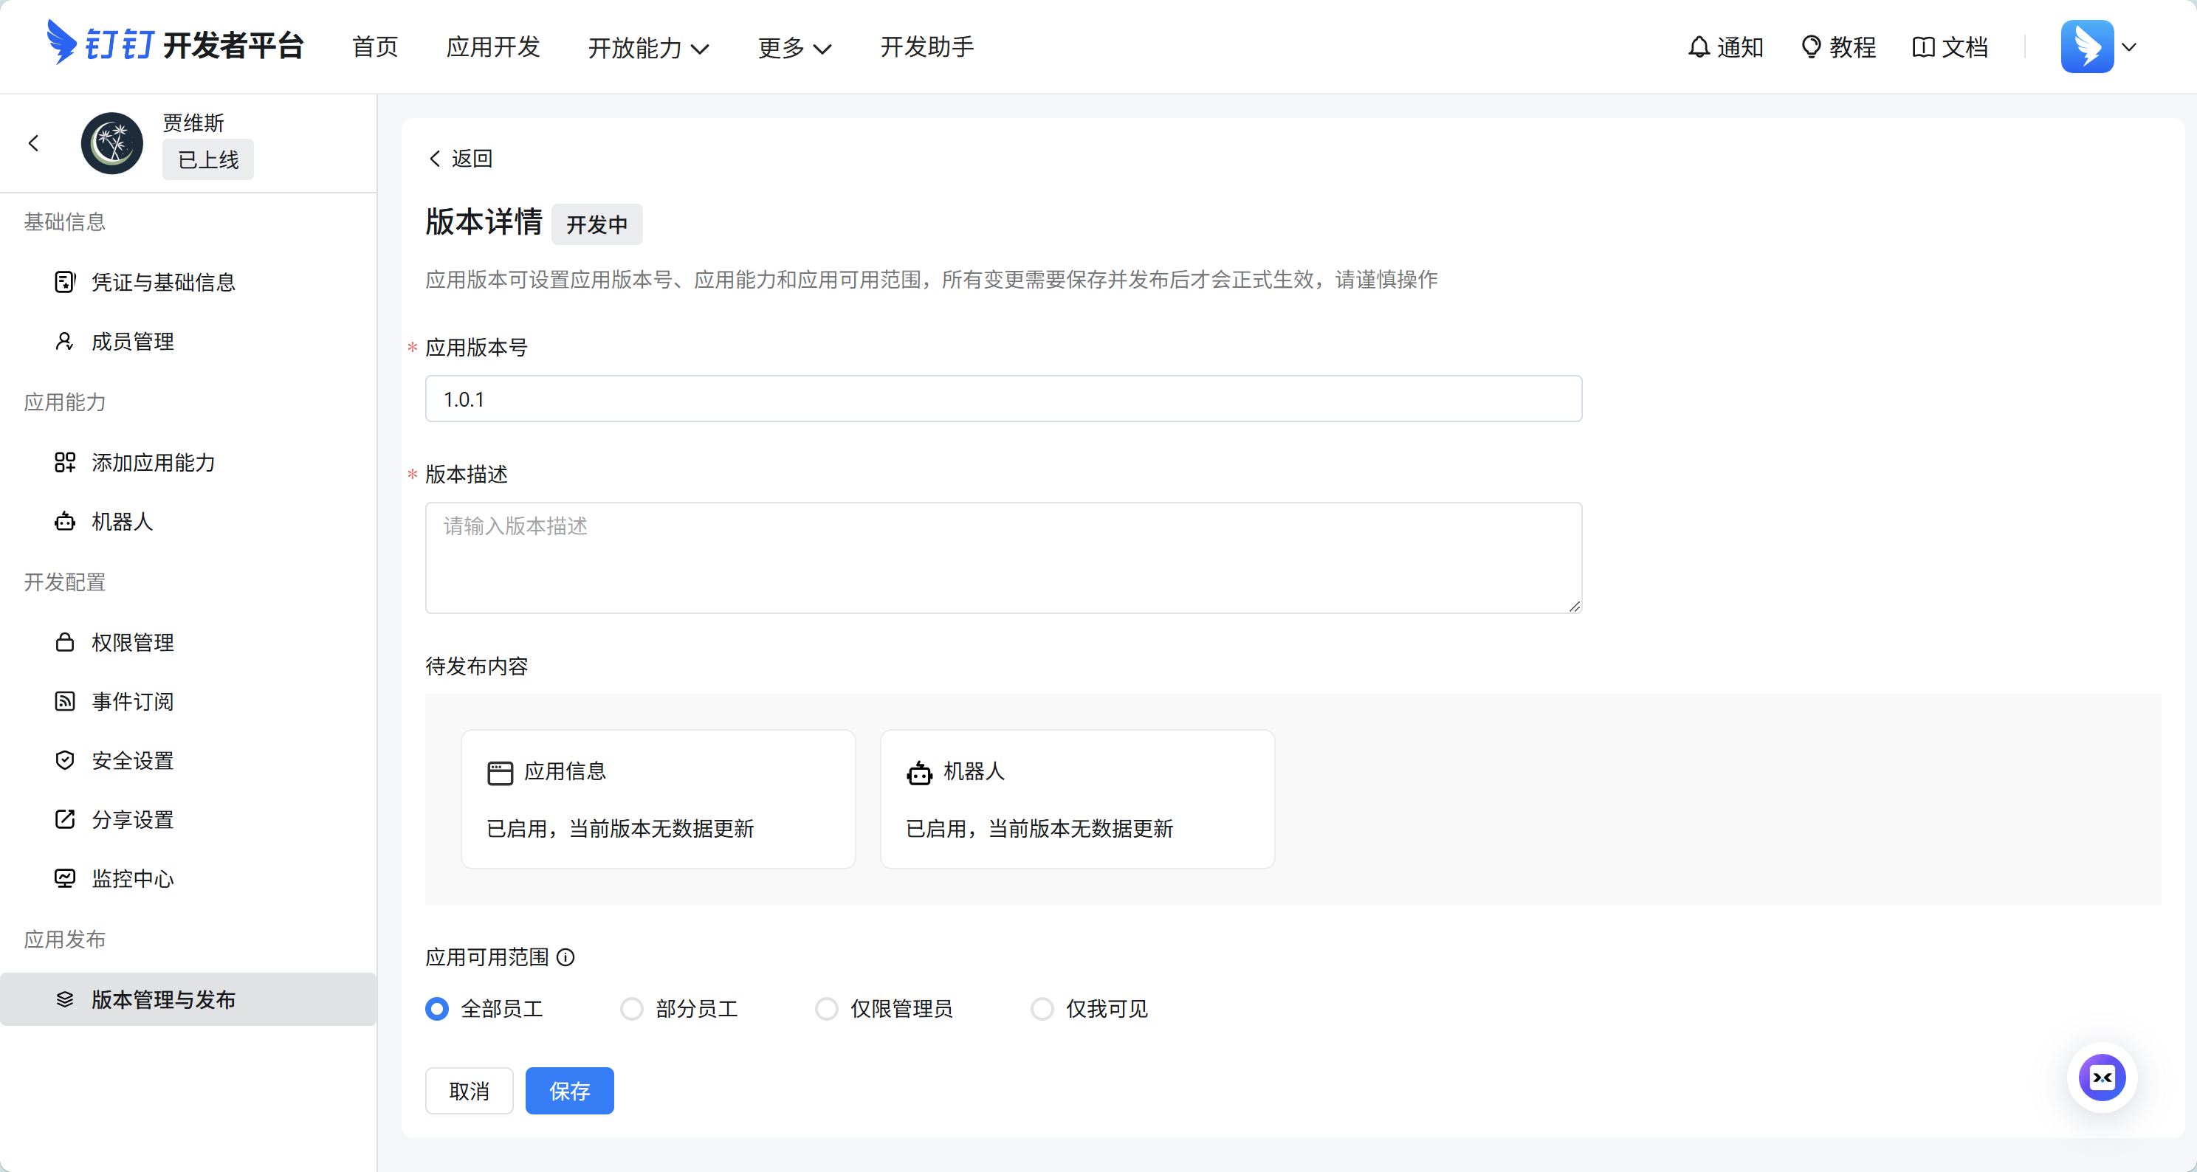Open tutorials via lightbulb icon
The height and width of the screenshot is (1172, 2197).
1811,47
